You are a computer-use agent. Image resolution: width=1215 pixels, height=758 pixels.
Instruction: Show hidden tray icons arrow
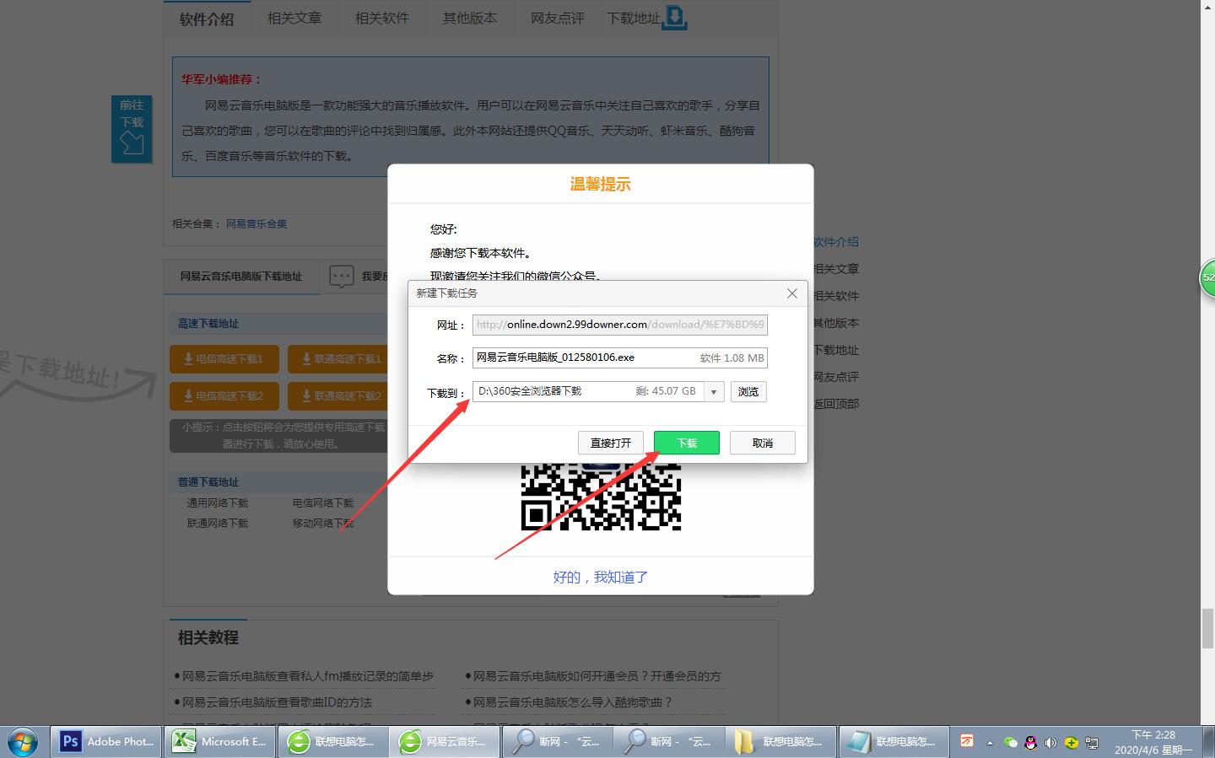(x=990, y=743)
